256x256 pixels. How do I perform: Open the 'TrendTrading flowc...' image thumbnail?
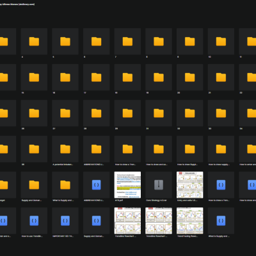tap(190, 221)
